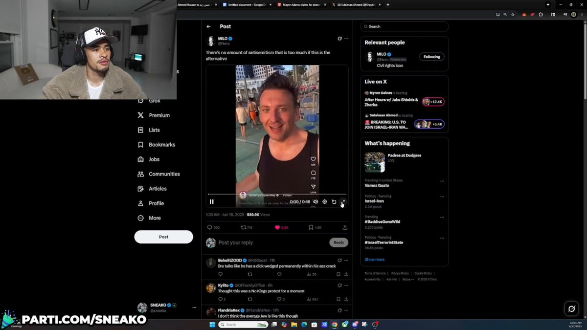The width and height of the screenshot is (587, 330).
Task: Share MILO's post via share icon
Action: point(345,227)
